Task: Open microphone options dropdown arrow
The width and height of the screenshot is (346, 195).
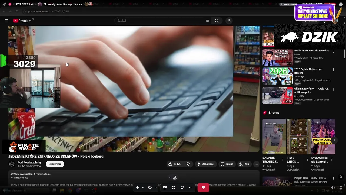Action: pyautogui.click(x=143, y=188)
